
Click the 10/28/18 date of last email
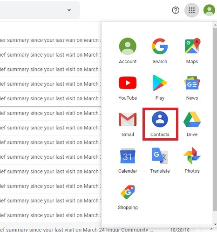pyautogui.click(x=180, y=230)
